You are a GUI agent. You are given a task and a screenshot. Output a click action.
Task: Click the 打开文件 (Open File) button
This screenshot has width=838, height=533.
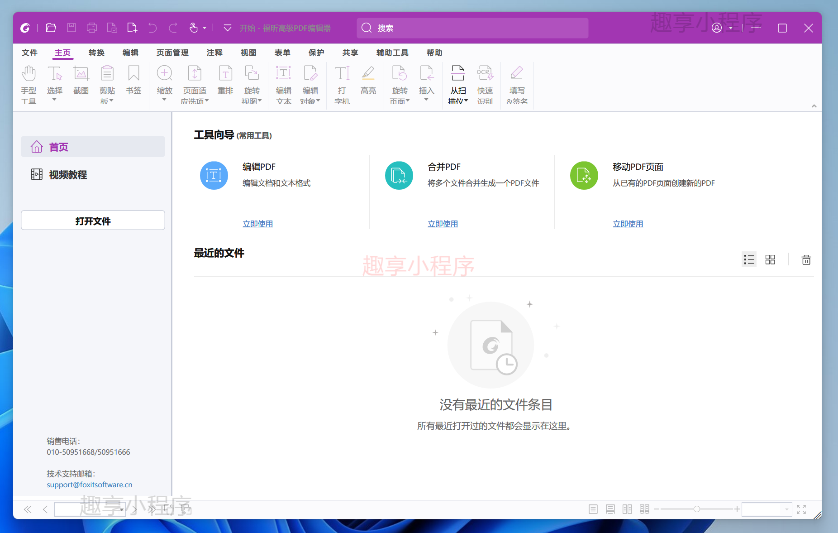tap(93, 221)
